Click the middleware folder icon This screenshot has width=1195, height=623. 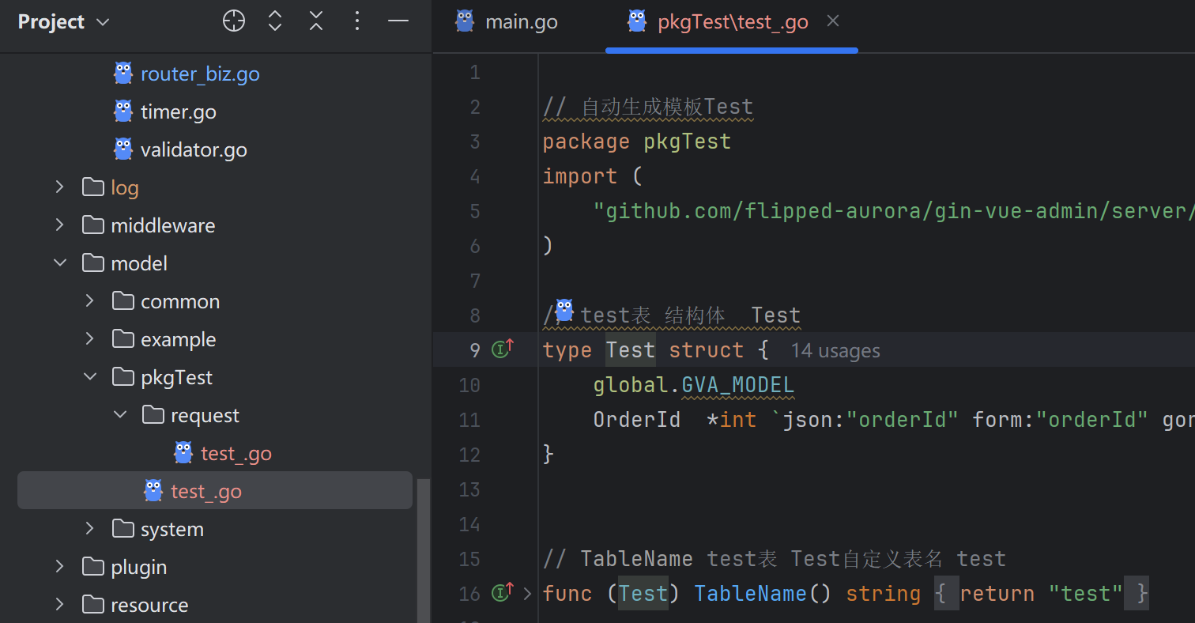[x=93, y=225]
